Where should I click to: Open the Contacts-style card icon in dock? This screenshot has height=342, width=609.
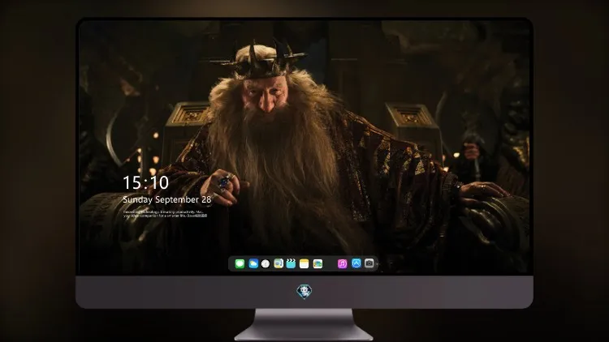coord(279,264)
